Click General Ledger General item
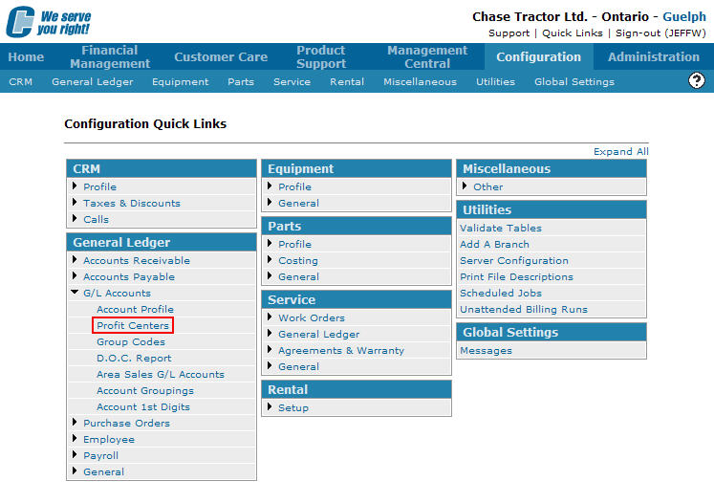Viewport: 714px width, 503px height. pyautogui.click(x=103, y=471)
